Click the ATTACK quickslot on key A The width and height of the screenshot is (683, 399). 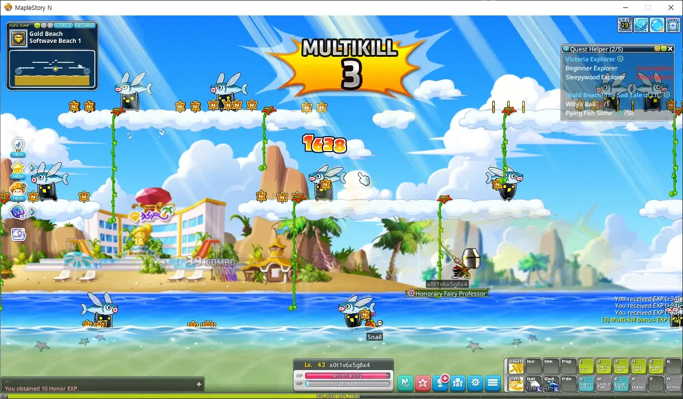coord(673,384)
